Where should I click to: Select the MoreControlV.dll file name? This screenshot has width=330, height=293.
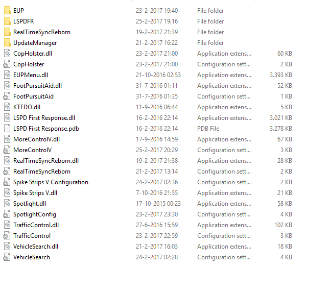pyautogui.click(x=37, y=139)
